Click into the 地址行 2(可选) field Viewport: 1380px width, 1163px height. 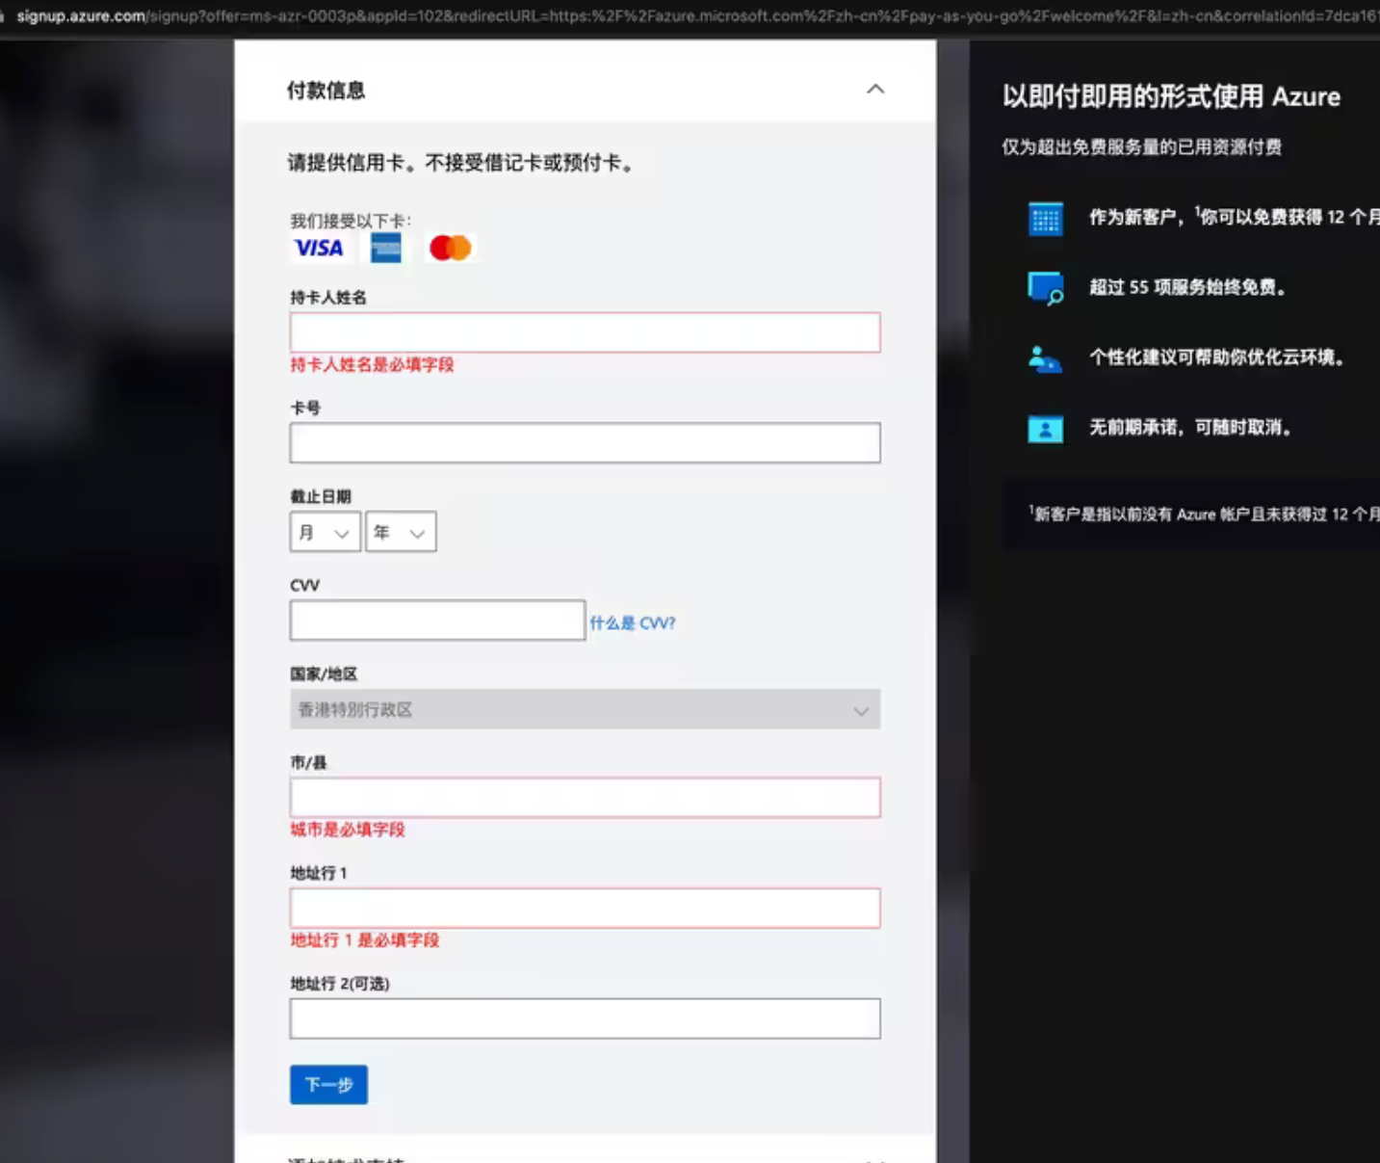(586, 1018)
